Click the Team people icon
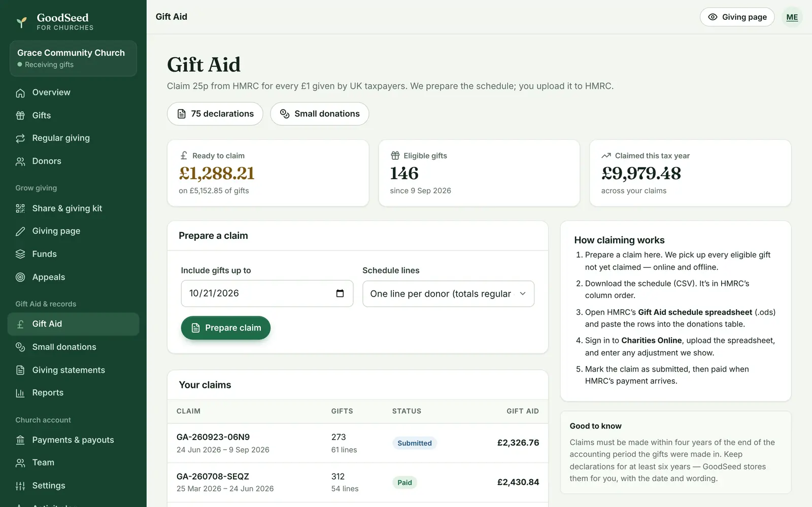 (x=20, y=463)
